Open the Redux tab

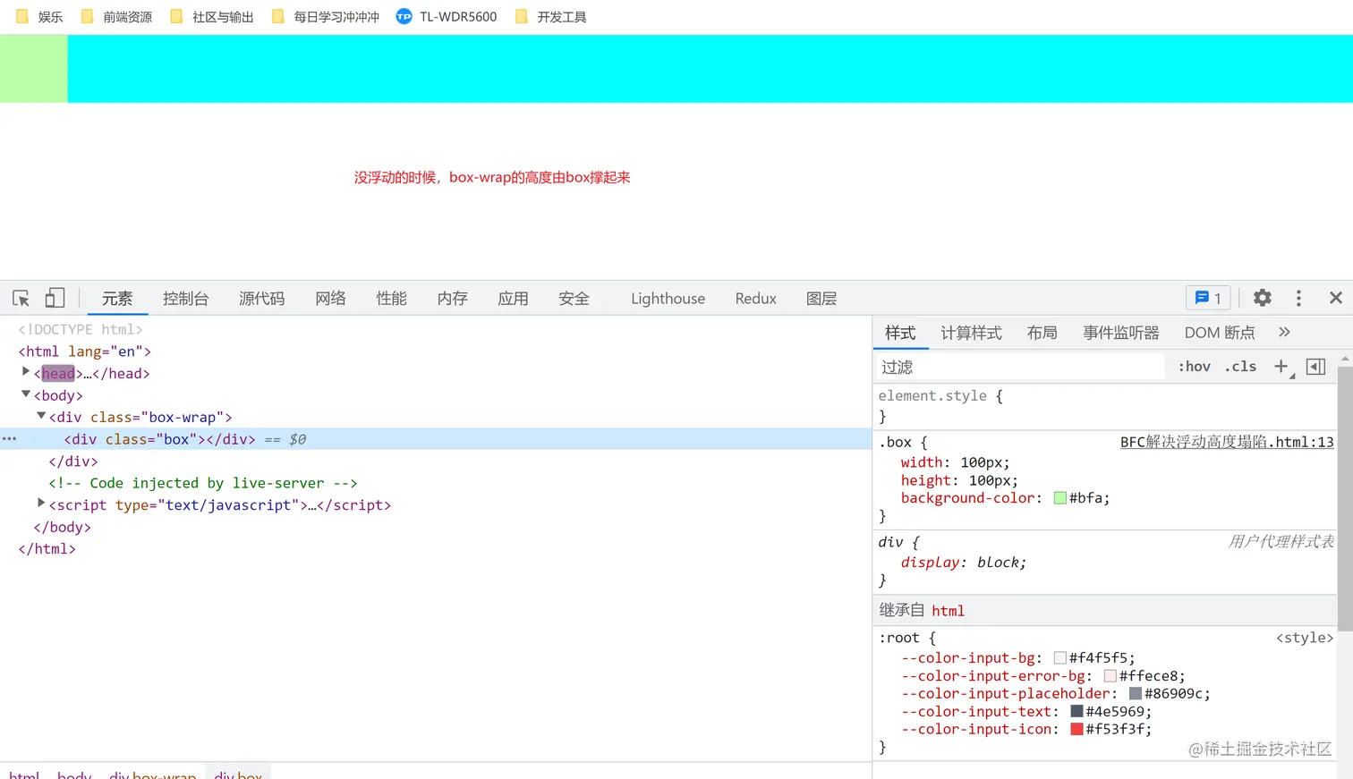(756, 298)
